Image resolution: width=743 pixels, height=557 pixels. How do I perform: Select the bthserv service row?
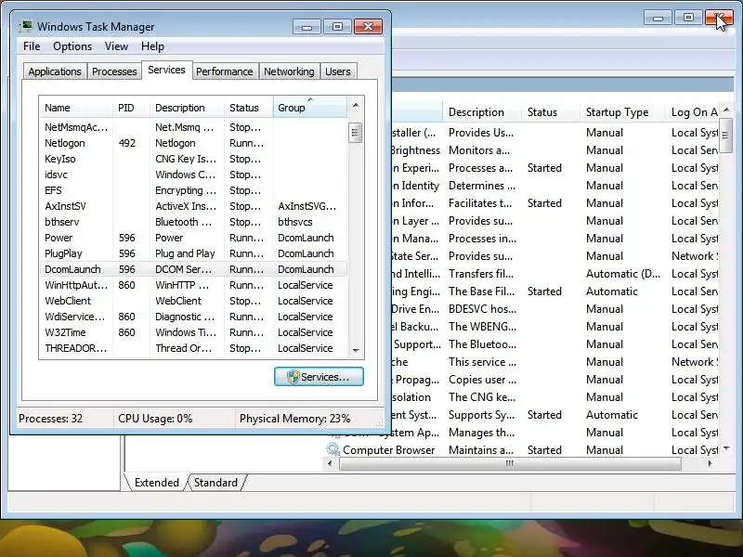coord(193,222)
